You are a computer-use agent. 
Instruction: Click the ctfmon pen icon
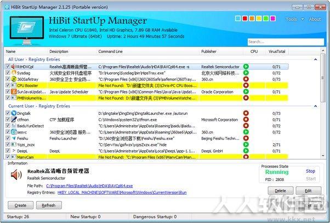14,120
